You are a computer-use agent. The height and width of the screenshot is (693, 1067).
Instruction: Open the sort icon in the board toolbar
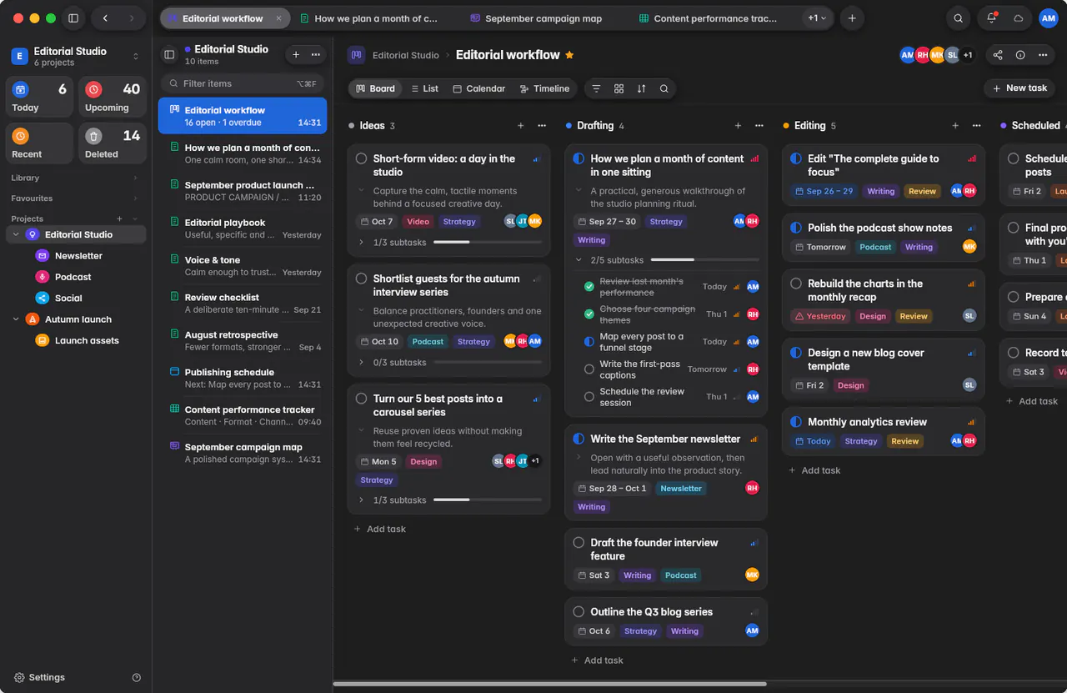point(641,88)
